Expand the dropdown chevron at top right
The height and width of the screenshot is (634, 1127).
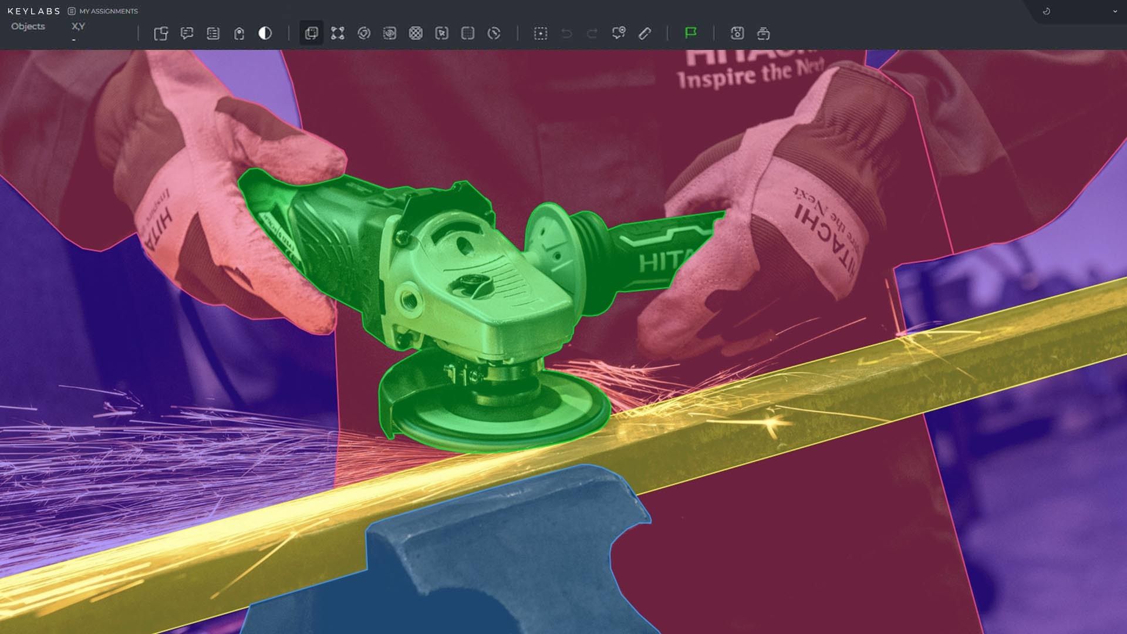click(x=1114, y=11)
